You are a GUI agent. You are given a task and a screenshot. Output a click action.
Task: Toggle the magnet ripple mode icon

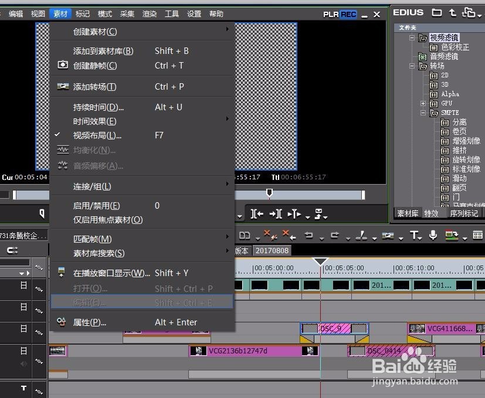12,250
